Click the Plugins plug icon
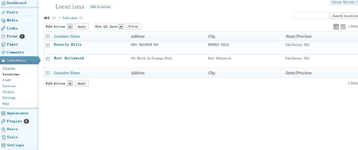This screenshot has width=358, height=150. point(3,121)
